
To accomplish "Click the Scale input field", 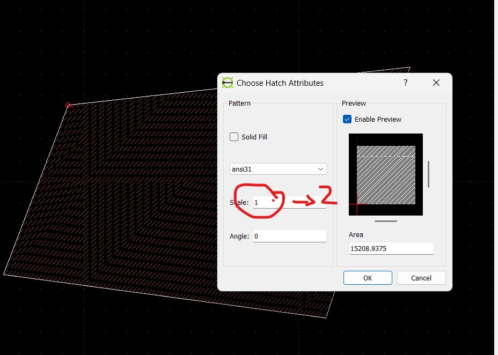I will (289, 202).
